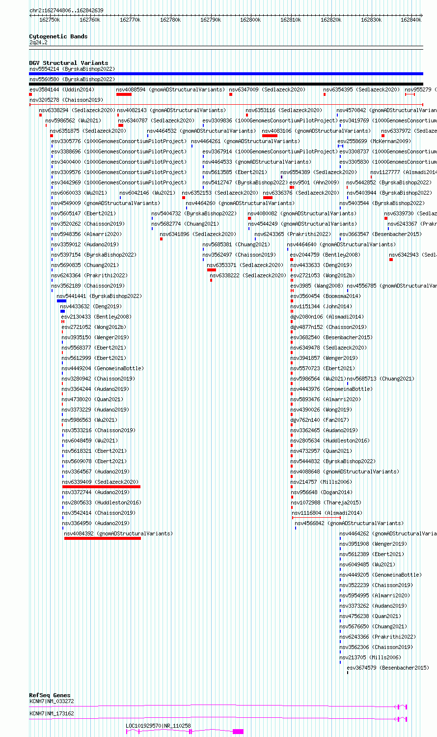Click nsv4084392 gnomAD variant label
437x737 pixels.
118,533
